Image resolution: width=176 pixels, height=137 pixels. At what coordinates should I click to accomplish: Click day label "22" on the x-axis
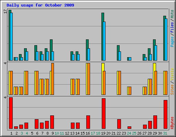119,133
